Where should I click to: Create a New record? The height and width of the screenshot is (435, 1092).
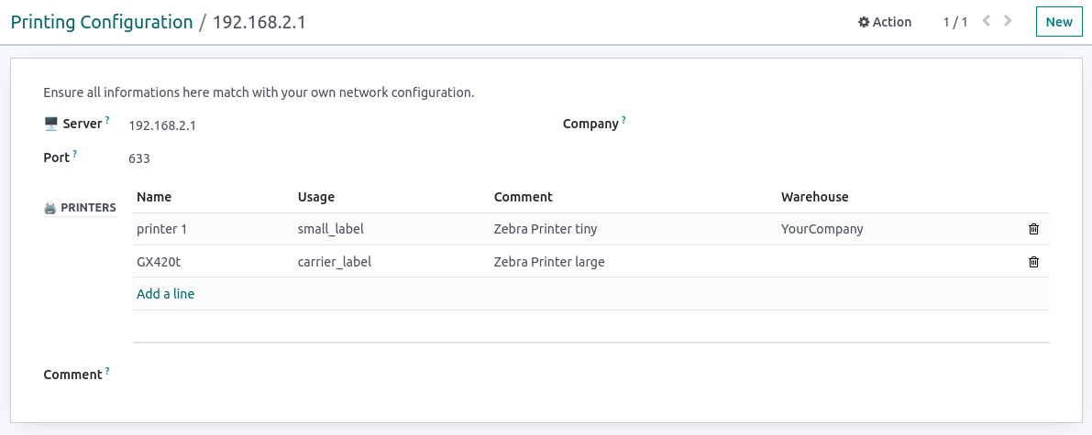[1058, 22]
